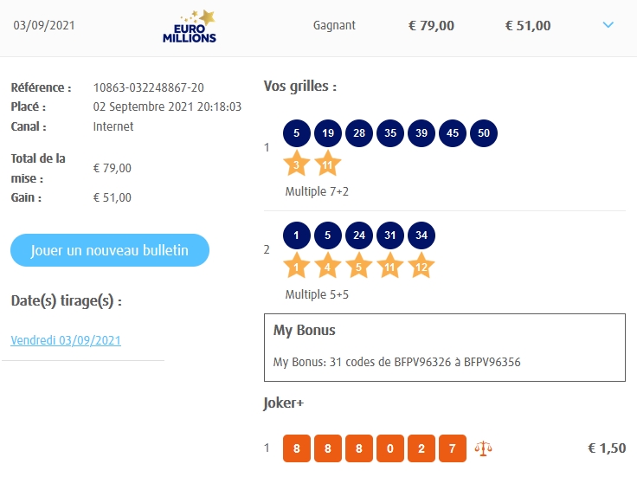The width and height of the screenshot is (637, 477).
Task: Click 'Multiple 7+2' label under grid 1
Action: pos(317,191)
